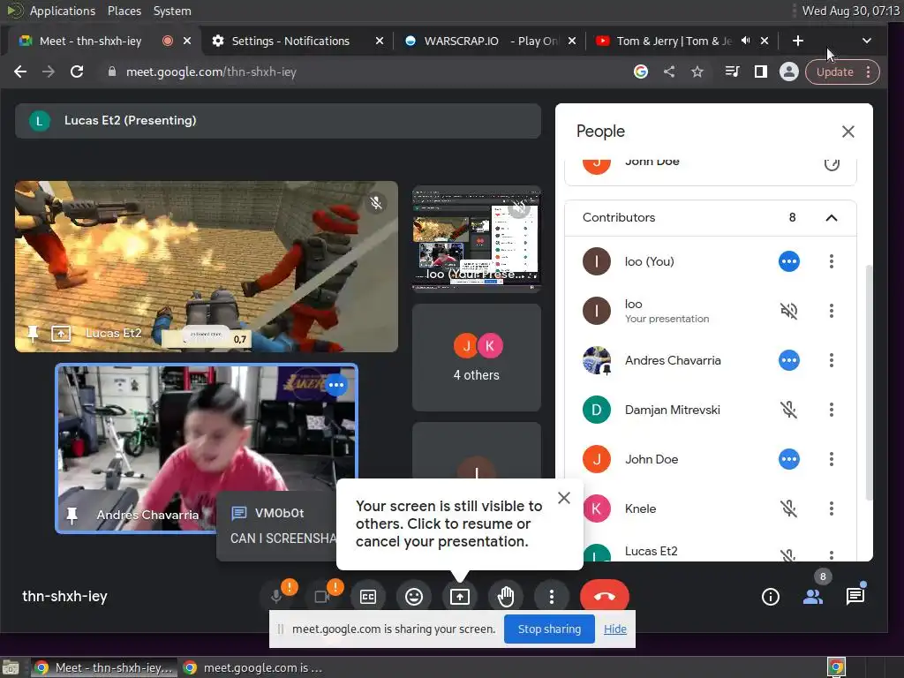Image resolution: width=904 pixels, height=678 pixels.
Task: Unpin Lucas Et2 presentation tile pin icon
Action: [33, 333]
